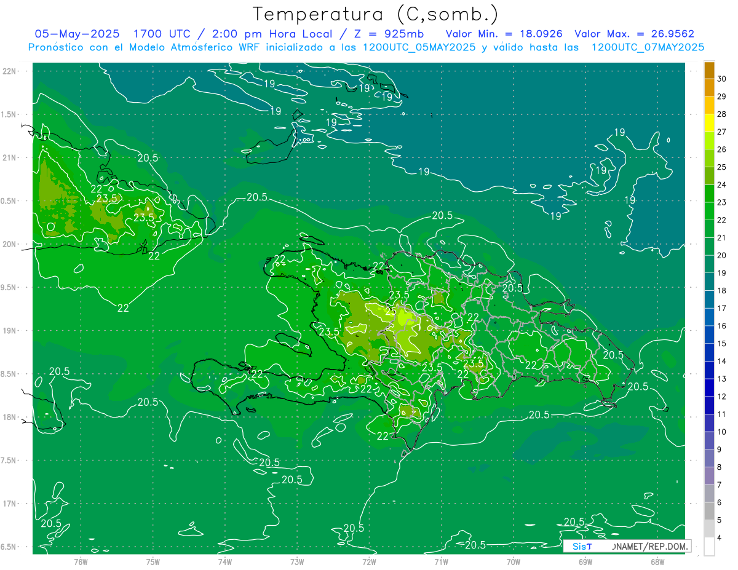The width and height of the screenshot is (738, 570).
Task: Click the dark blue swatch between 12 and 13
Action: (709, 388)
